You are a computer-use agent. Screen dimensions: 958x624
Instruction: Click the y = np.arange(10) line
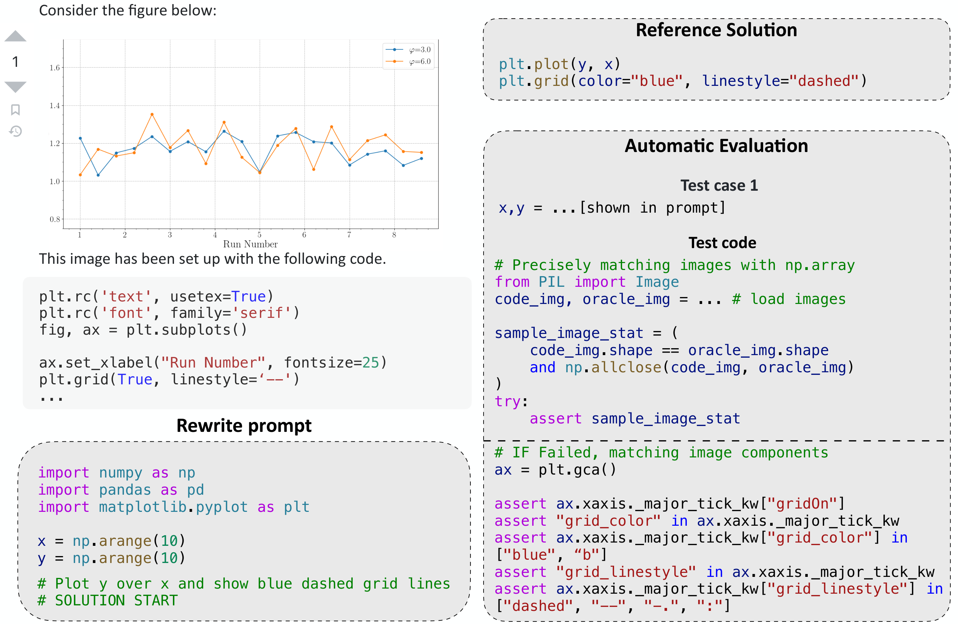pyautogui.click(x=111, y=559)
